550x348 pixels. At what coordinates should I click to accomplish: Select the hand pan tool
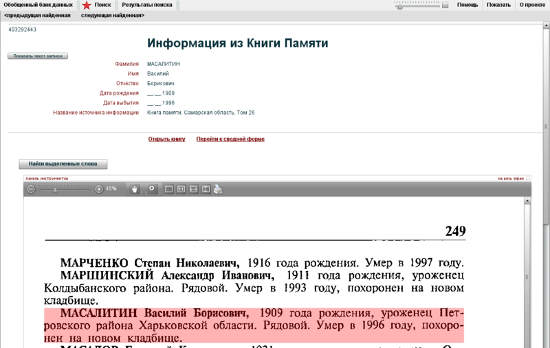pos(135,189)
